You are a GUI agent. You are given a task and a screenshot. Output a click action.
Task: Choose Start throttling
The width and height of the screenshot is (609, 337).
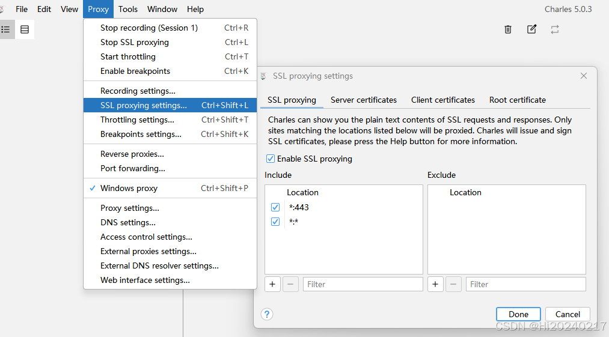point(170,56)
